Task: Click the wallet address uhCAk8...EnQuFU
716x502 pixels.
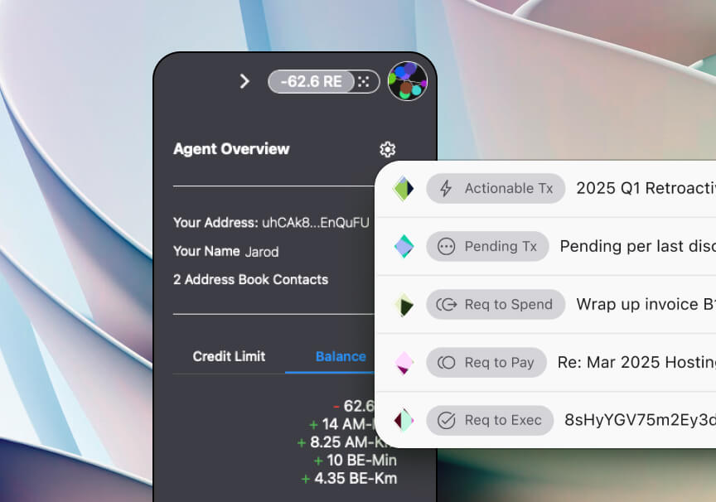Action: point(316,222)
